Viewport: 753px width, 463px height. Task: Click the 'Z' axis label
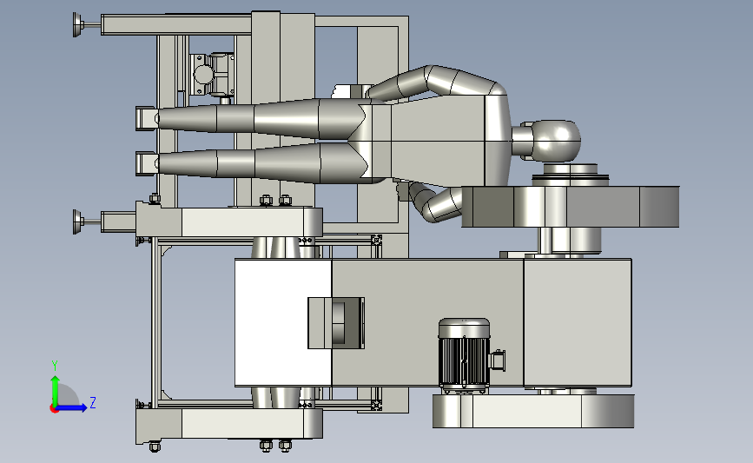93,402
